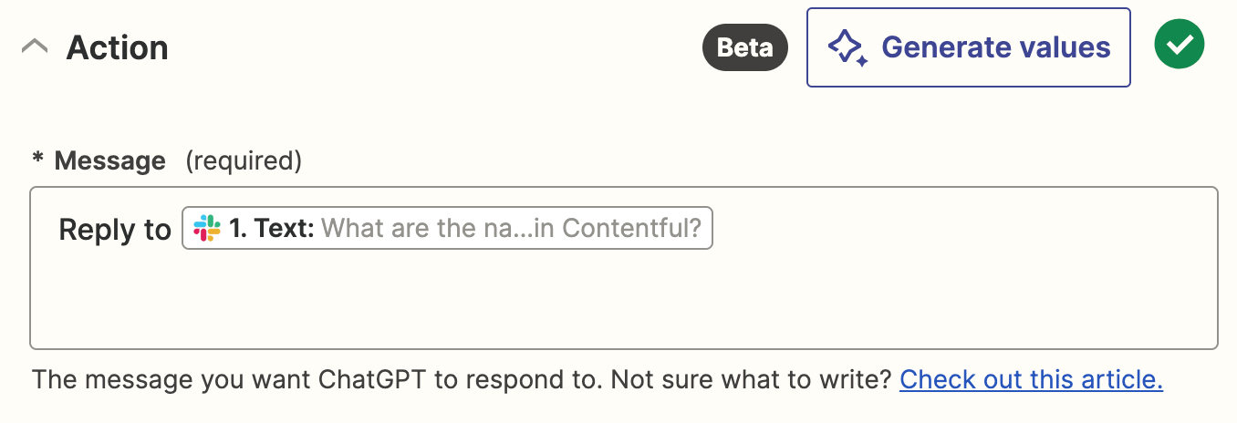Click the Beta badge
Image resolution: width=1237 pixels, height=423 pixels.
[744, 47]
